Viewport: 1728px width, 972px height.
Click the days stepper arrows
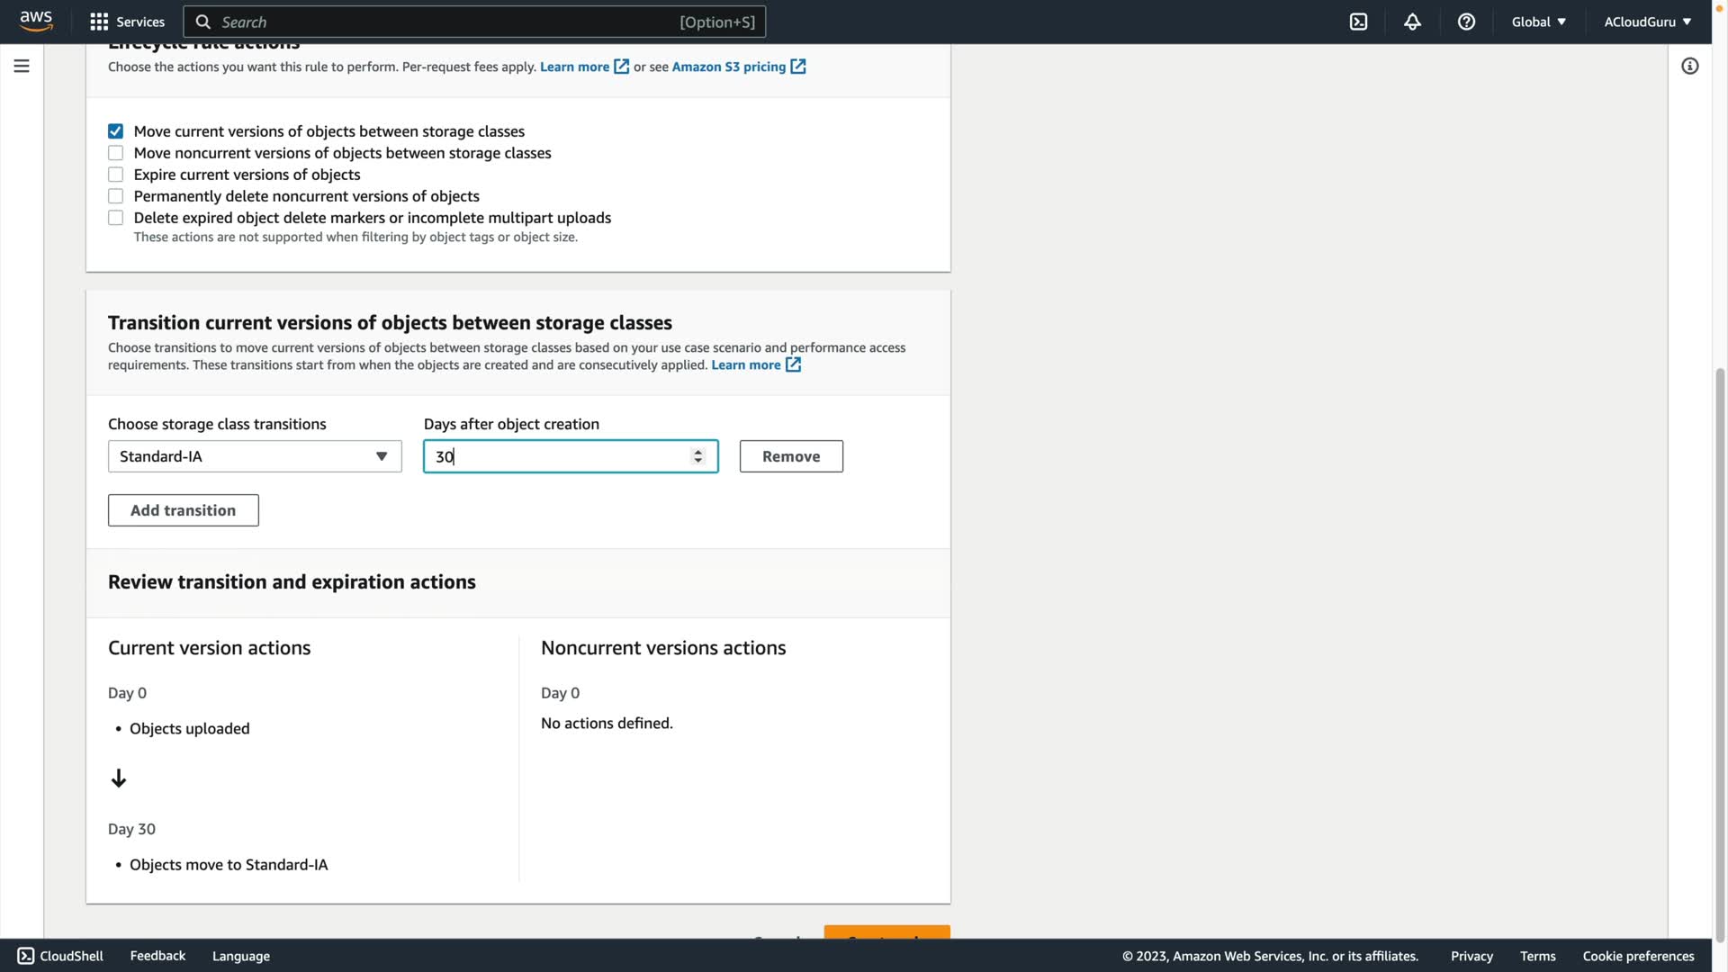(697, 456)
